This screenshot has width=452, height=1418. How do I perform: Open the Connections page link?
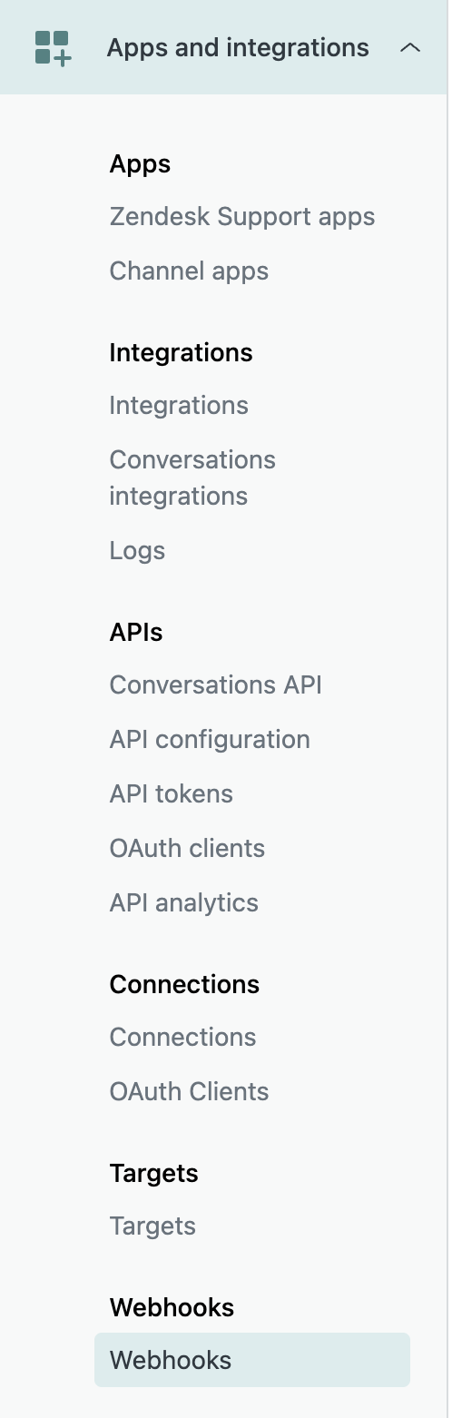[x=182, y=1037]
